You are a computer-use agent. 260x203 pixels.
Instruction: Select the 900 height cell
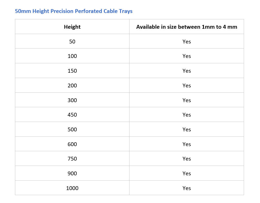[72, 173]
